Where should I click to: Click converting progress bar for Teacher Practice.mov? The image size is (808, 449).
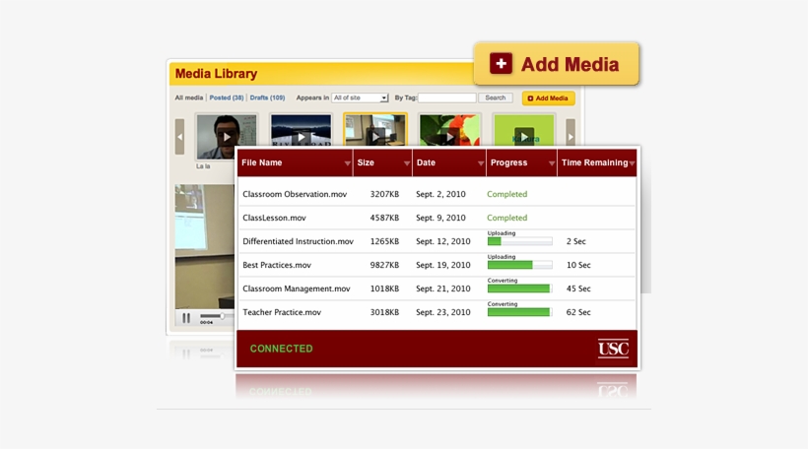coord(520,312)
